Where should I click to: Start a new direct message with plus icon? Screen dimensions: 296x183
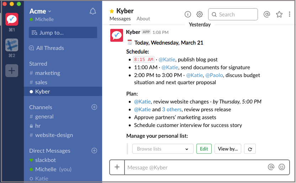tap(94, 151)
